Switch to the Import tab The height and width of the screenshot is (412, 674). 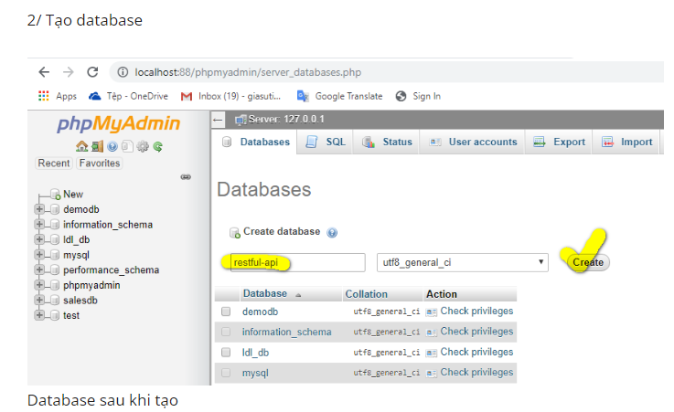pos(626,143)
